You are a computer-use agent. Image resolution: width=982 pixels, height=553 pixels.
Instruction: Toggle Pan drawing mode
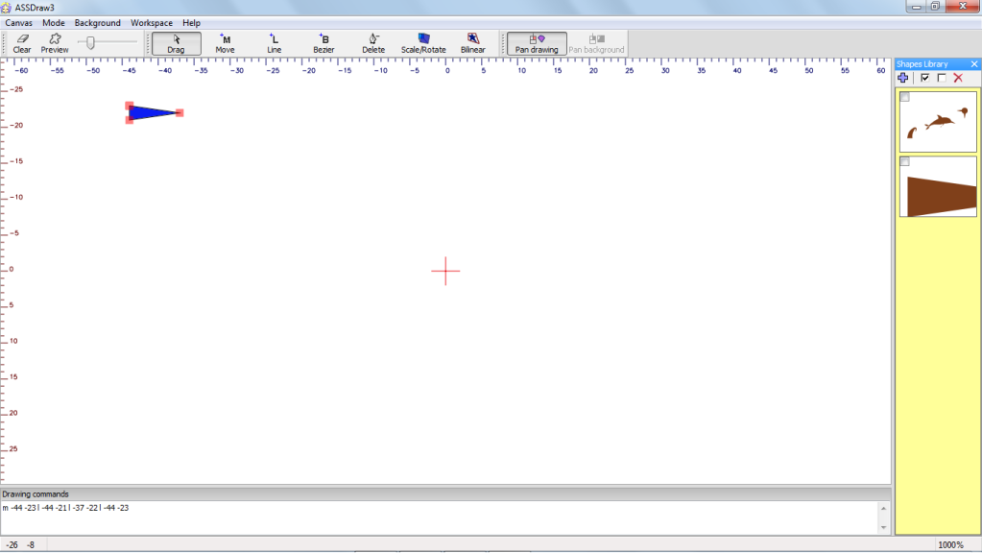click(x=537, y=43)
